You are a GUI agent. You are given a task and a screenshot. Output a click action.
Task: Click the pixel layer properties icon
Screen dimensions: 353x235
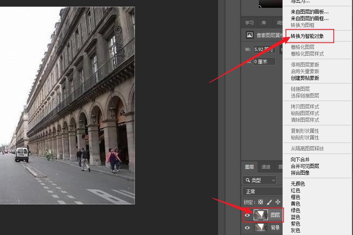(x=250, y=35)
